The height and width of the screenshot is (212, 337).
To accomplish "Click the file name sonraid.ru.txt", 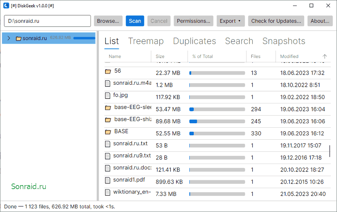I will click(130, 143).
